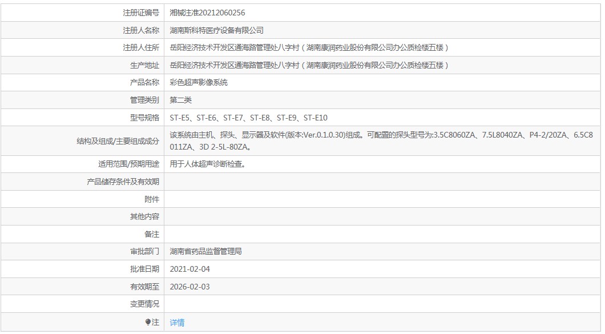Click approving department 湖南省药品监督管理局
Viewport: 605px width, 334px height.
[205, 251]
